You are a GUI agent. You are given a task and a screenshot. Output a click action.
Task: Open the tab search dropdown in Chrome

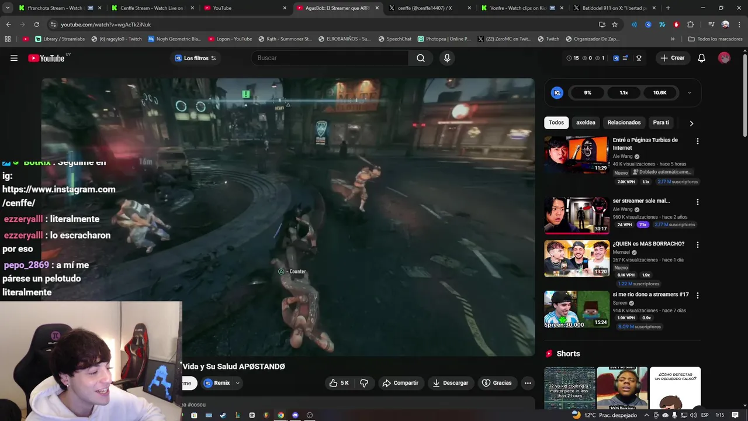(x=8, y=8)
